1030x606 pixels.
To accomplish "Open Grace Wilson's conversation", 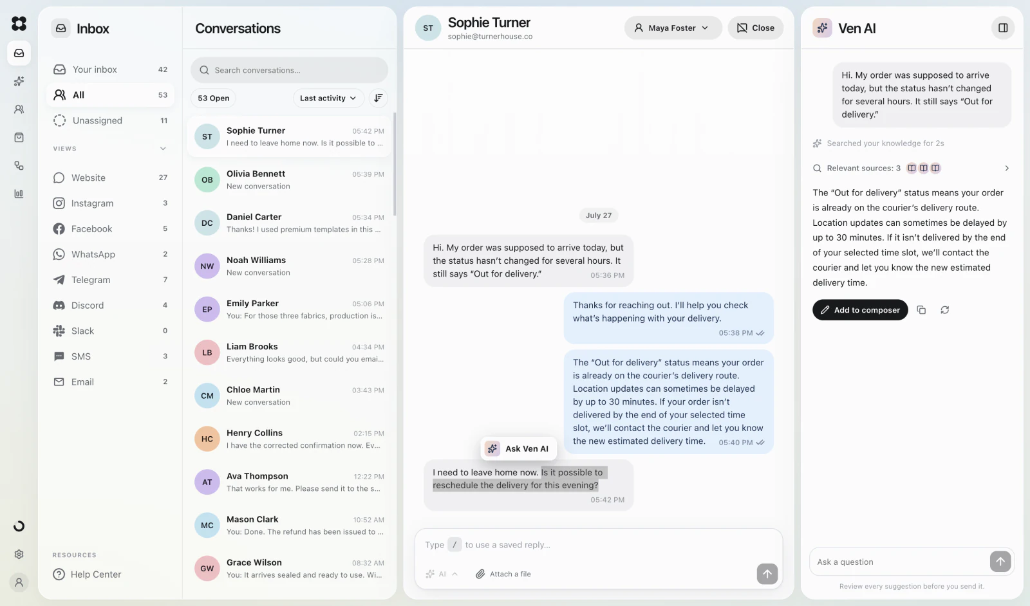I will click(290, 568).
